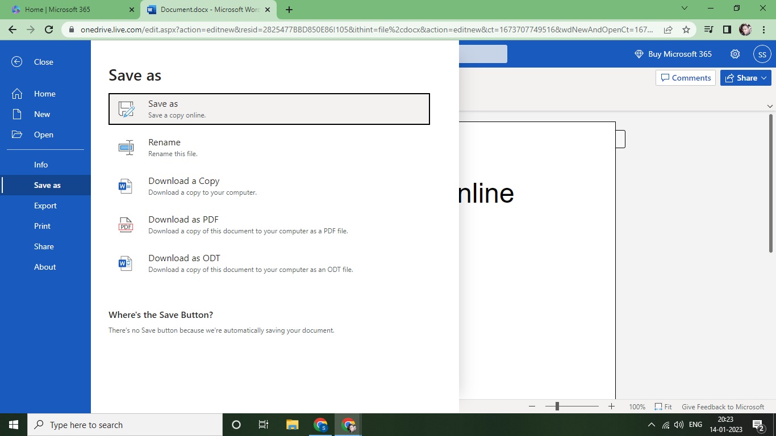This screenshot has height=436, width=776.
Task: Click the Close back arrow in Word sidebar
Action: click(x=17, y=62)
